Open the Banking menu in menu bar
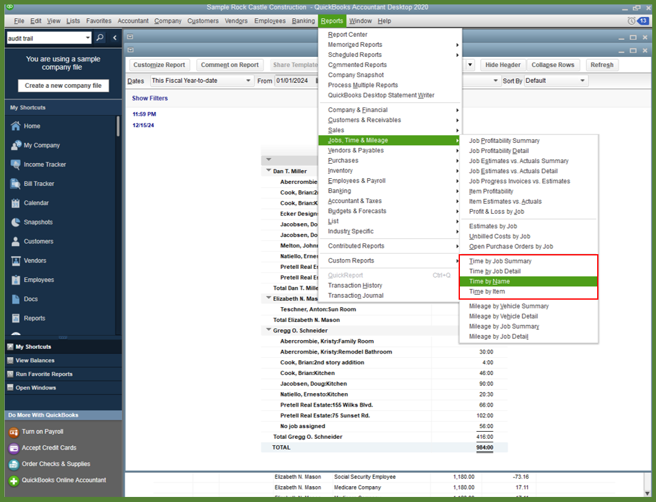This screenshot has height=502, width=656. 303,21
